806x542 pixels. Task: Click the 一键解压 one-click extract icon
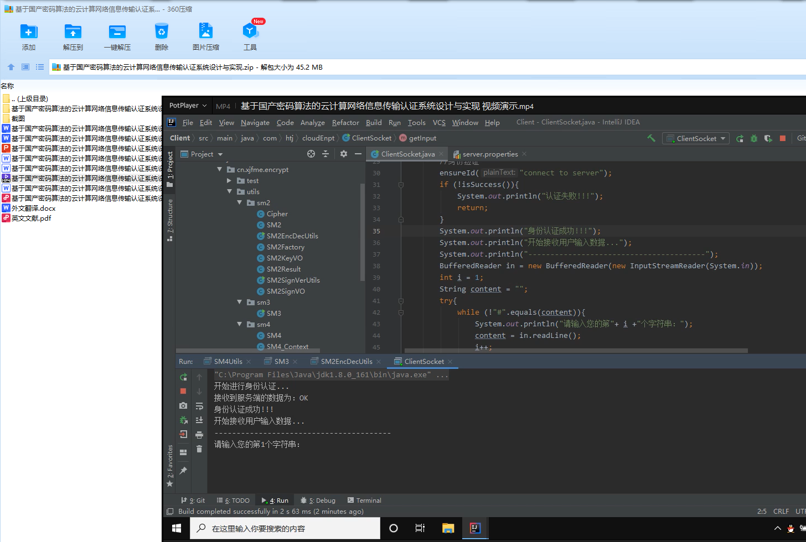click(117, 32)
